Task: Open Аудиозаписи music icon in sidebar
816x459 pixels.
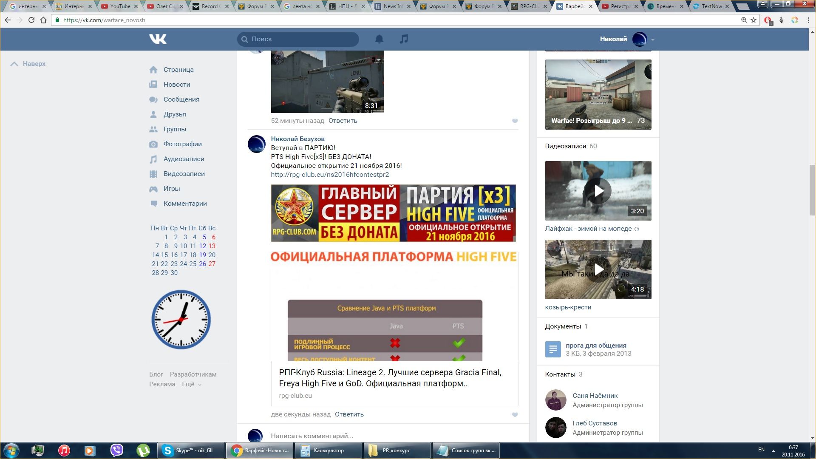Action: coord(153,159)
